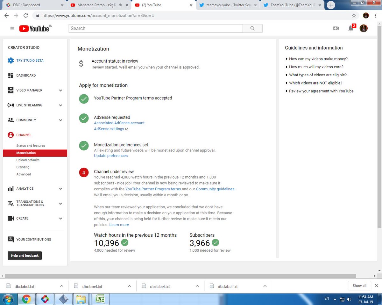The height and width of the screenshot is (305, 382).
Task: Click the Create camera icon in sidebar
Action: [11, 218]
